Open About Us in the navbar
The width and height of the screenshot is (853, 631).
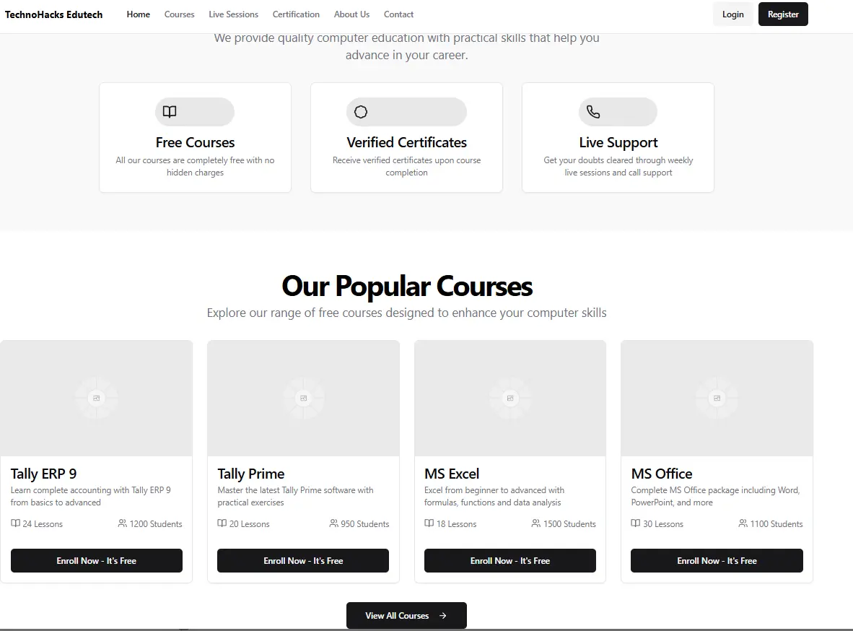tap(352, 14)
